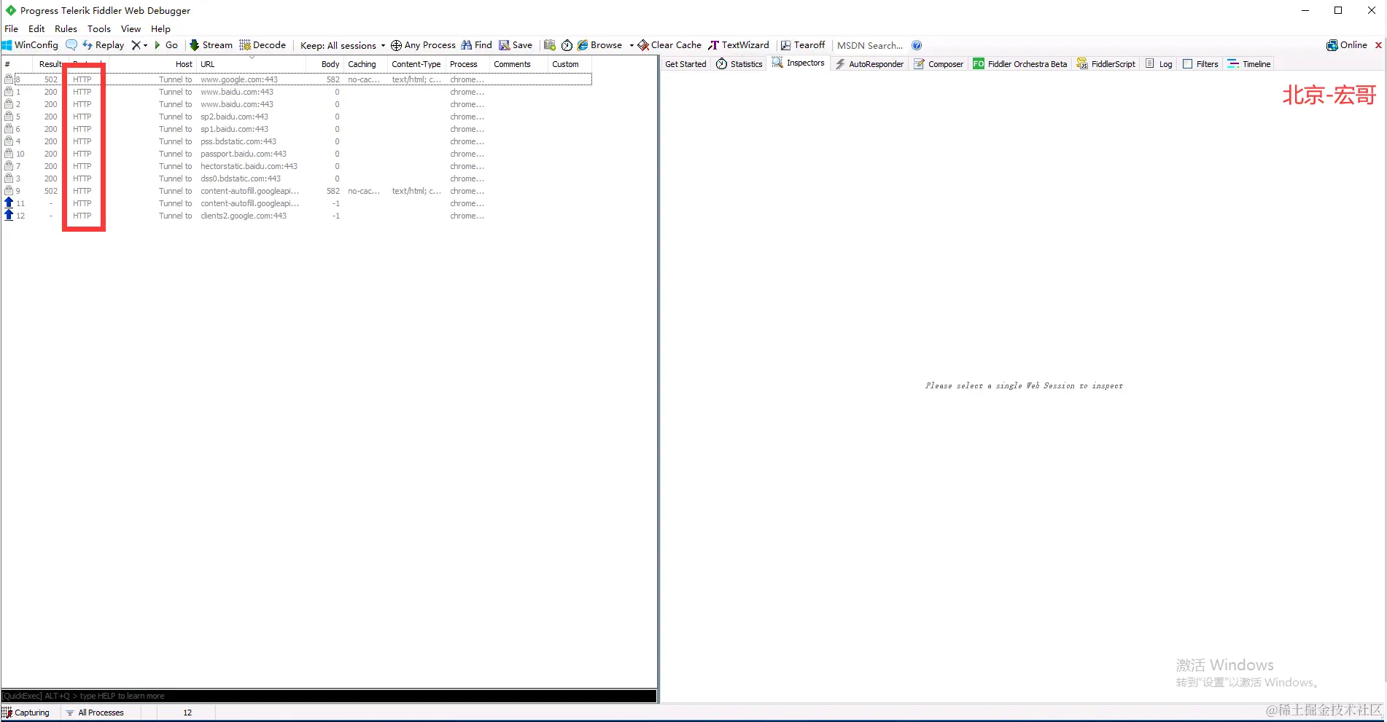Select session 4 pss.bdstatic.com:443

[296, 141]
